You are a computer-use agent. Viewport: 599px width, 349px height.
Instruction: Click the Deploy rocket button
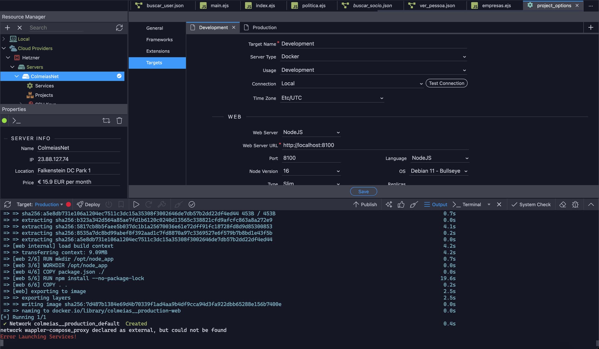click(88, 204)
